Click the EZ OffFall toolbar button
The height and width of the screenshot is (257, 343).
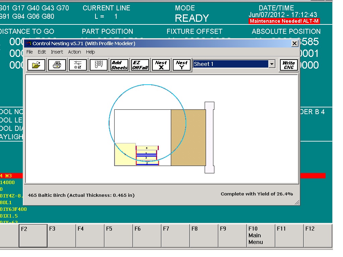[x=140, y=65]
